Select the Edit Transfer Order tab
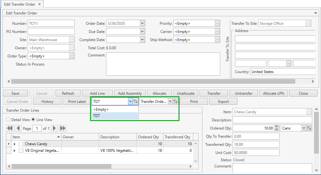321x175 pixels. click(x=20, y=4)
